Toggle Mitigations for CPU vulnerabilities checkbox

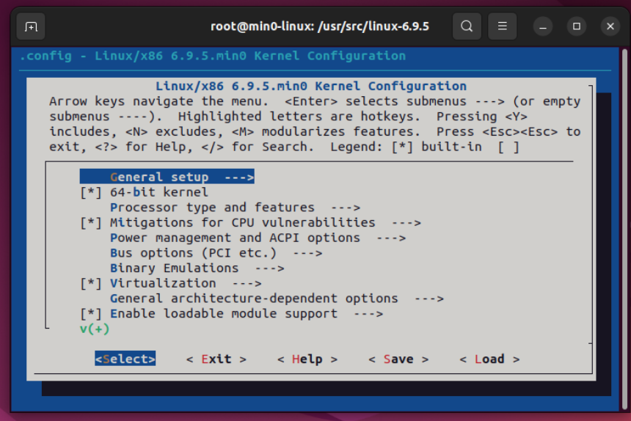click(x=91, y=223)
